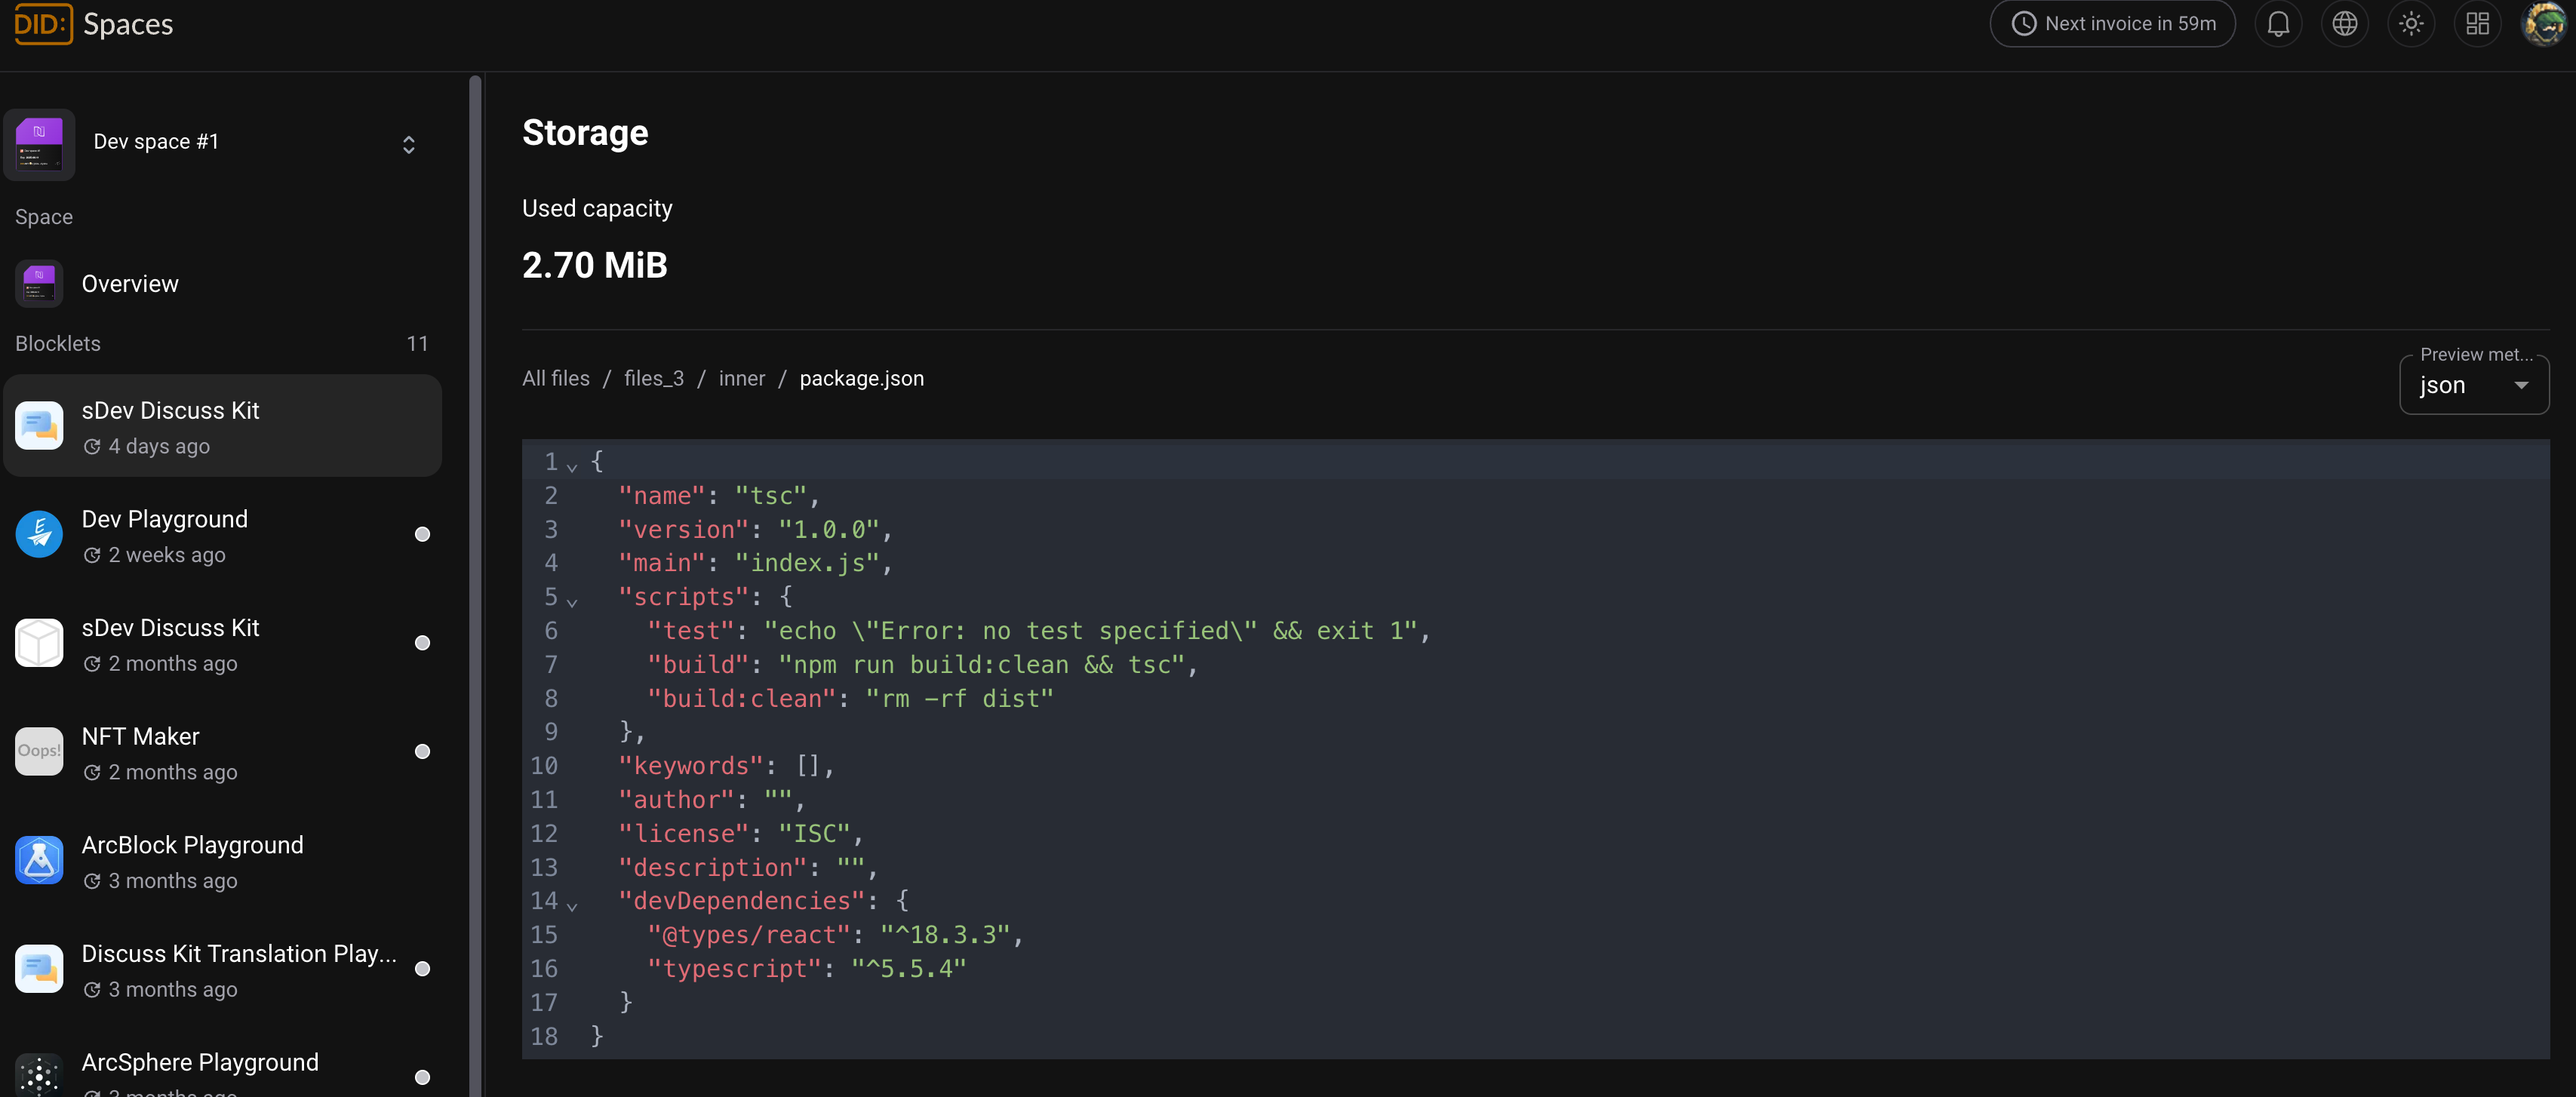This screenshot has width=2576, height=1097.
Task: Click the NFT Maker Oops icon
Action: 39,752
